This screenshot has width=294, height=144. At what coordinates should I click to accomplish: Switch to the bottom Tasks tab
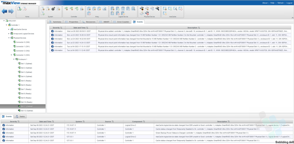pyautogui.click(x=20, y=117)
